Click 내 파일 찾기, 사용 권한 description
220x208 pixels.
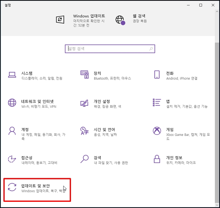[x=111, y=163]
